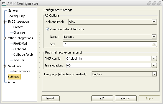Open the Language dropdown arrow
The height and width of the screenshot is (104, 163).
tap(154, 74)
